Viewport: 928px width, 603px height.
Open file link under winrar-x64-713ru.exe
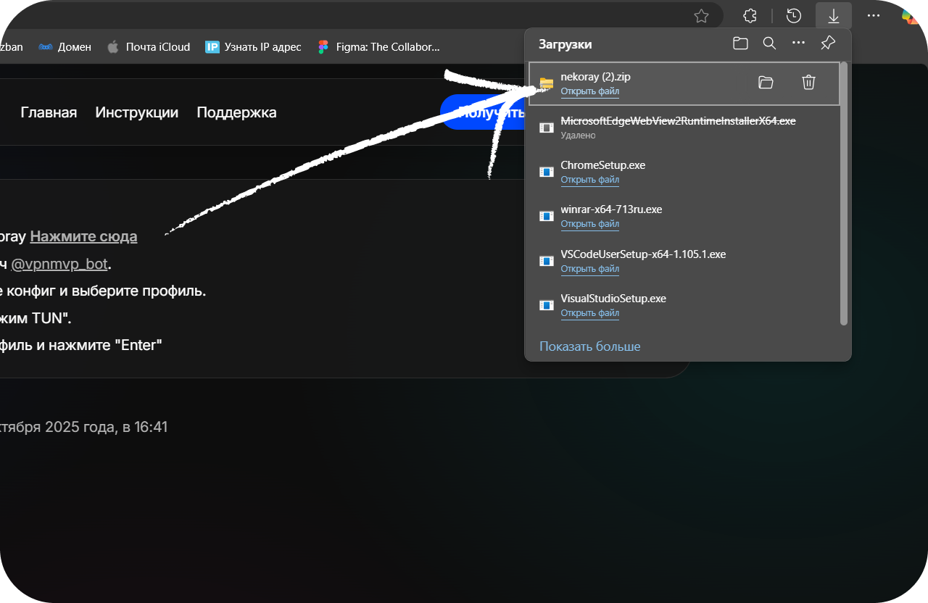(589, 224)
